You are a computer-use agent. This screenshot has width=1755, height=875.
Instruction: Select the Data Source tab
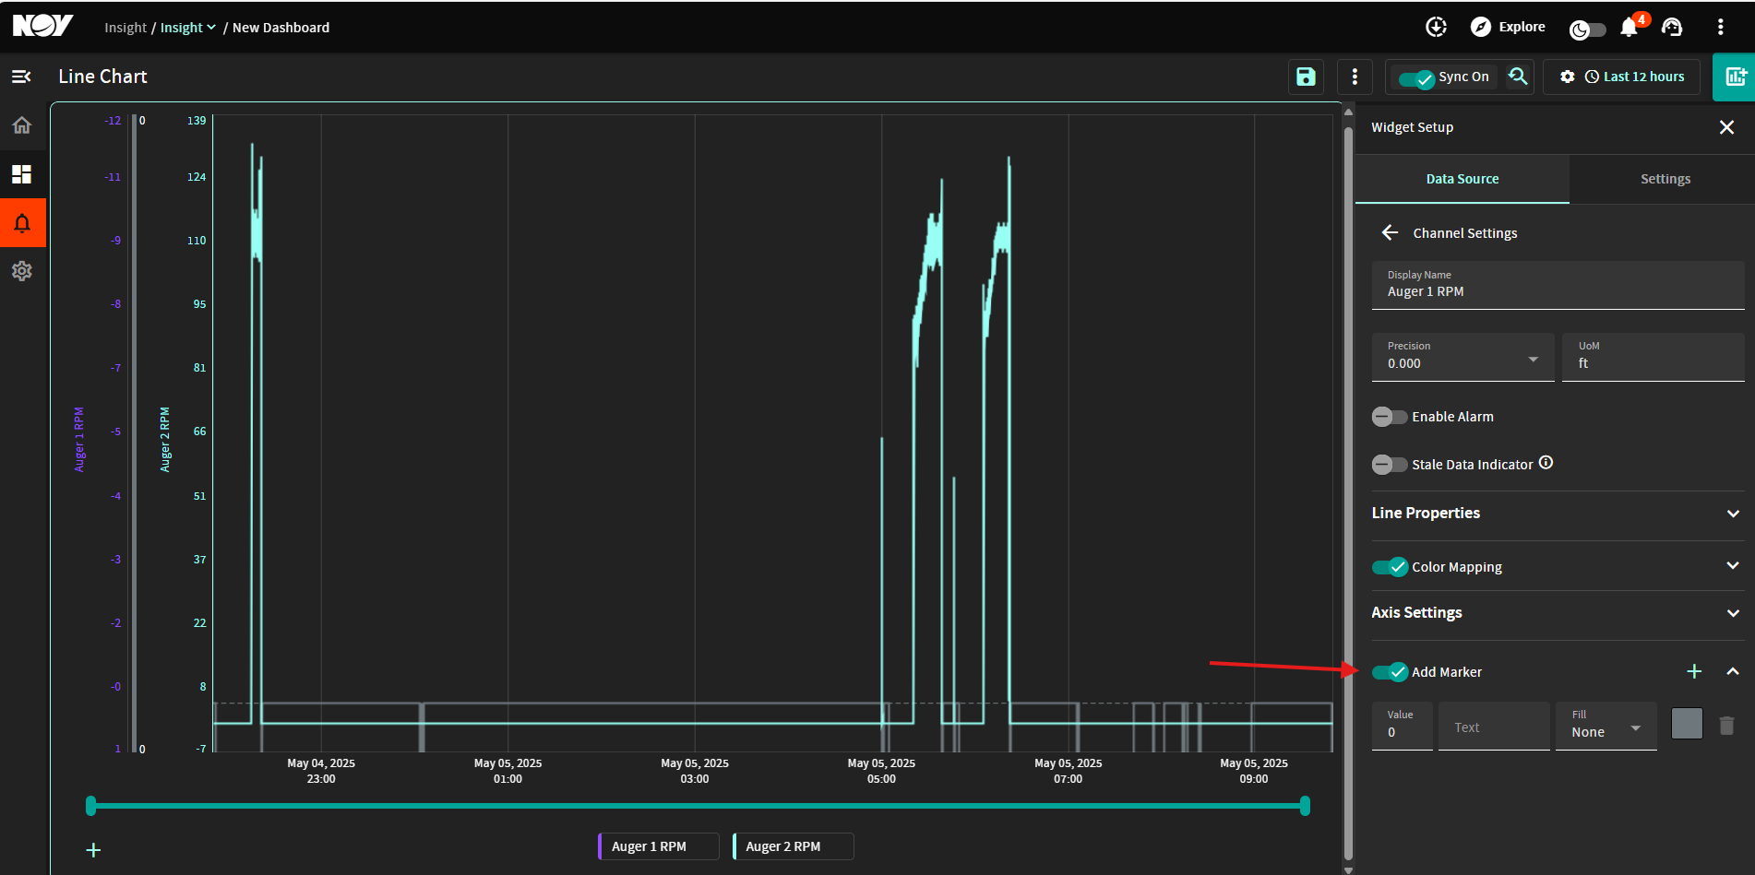(x=1462, y=179)
